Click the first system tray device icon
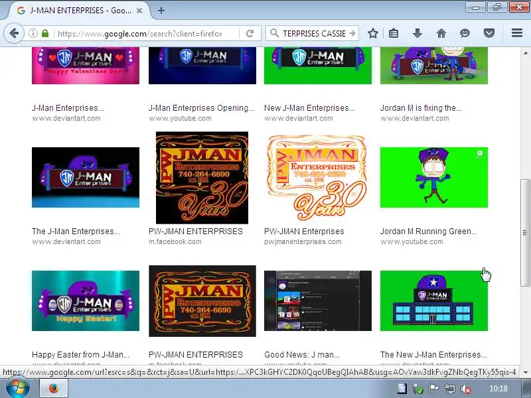 [402, 389]
